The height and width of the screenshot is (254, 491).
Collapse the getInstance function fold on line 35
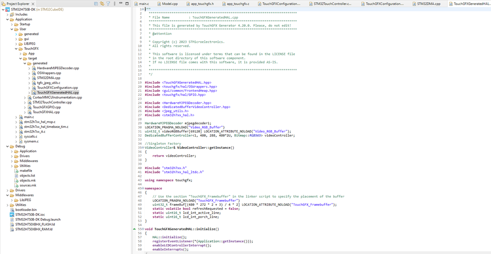tap(143, 147)
